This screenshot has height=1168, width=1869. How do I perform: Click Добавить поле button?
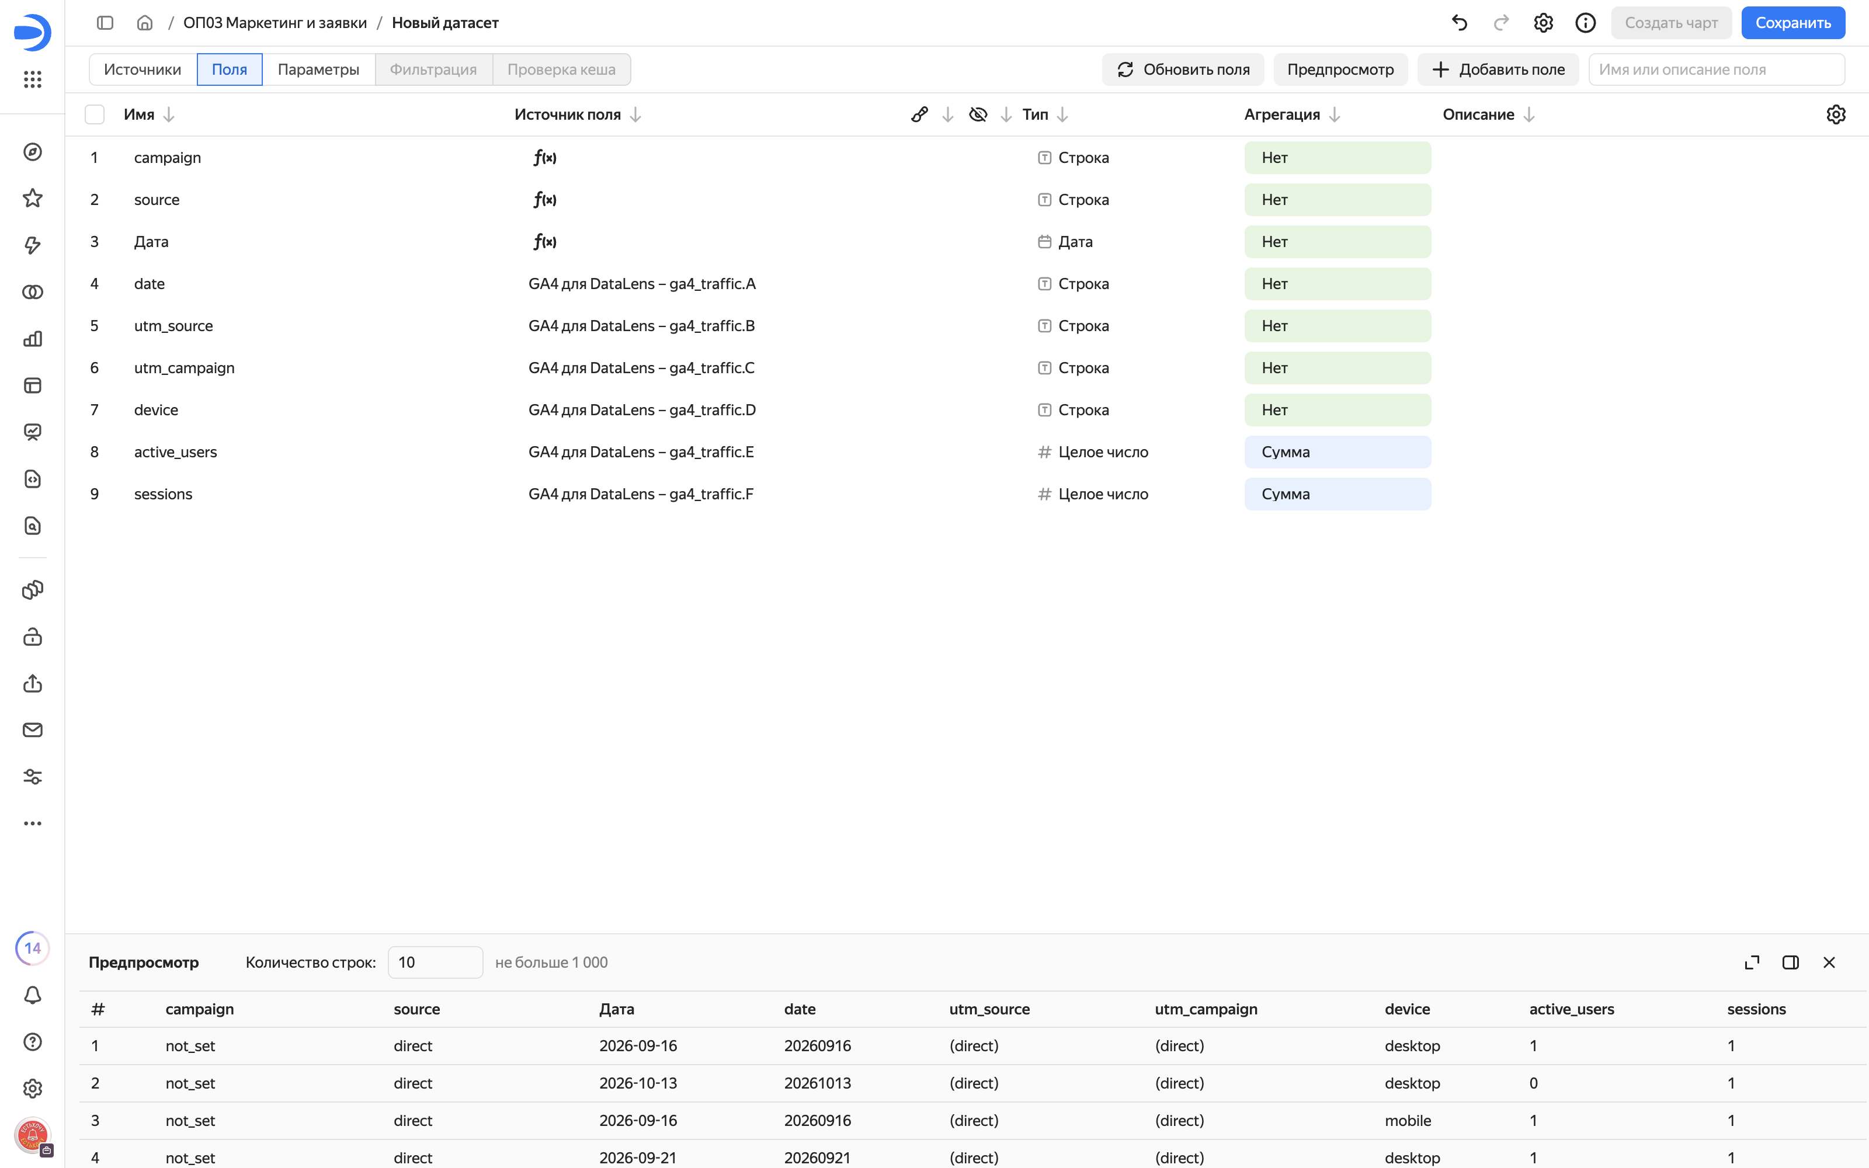1498,69
